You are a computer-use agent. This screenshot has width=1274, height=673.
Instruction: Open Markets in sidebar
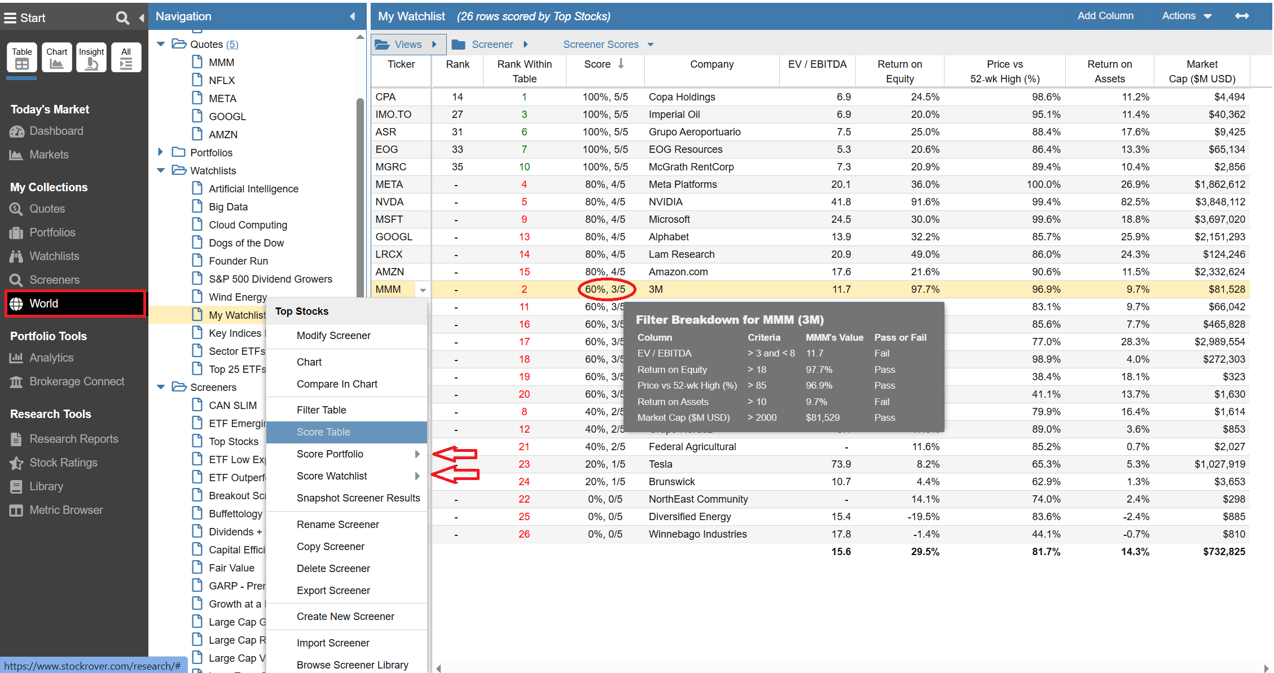point(39,155)
